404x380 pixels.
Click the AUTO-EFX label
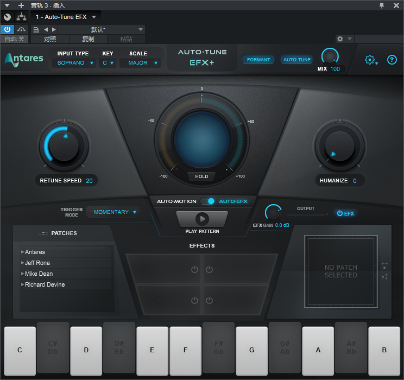coord(233,201)
